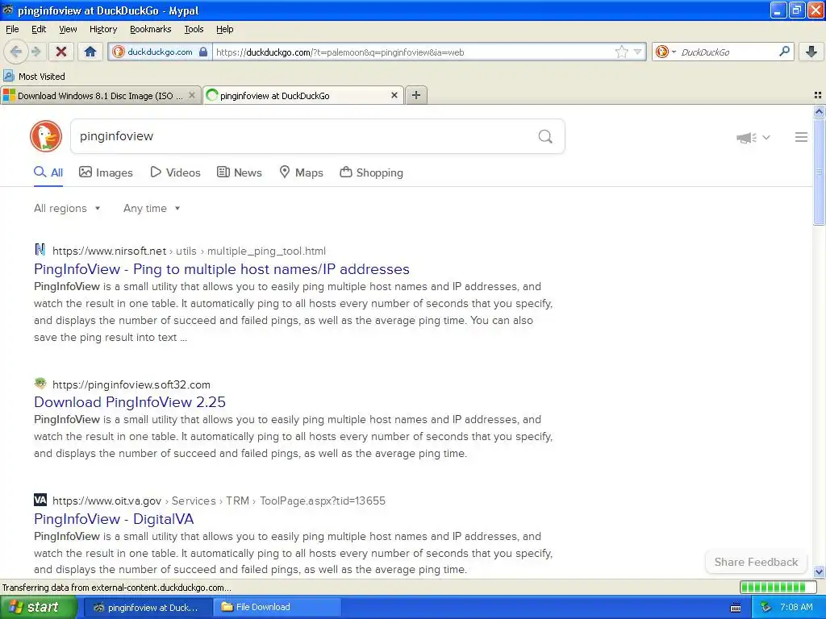The height and width of the screenshot is (619, 826).
Task: Click Transferring data status bar text
Action: tap(117, 588)
